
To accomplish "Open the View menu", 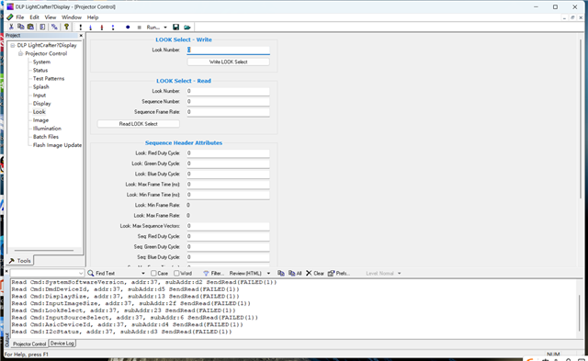I will click(x=51, y=17).
